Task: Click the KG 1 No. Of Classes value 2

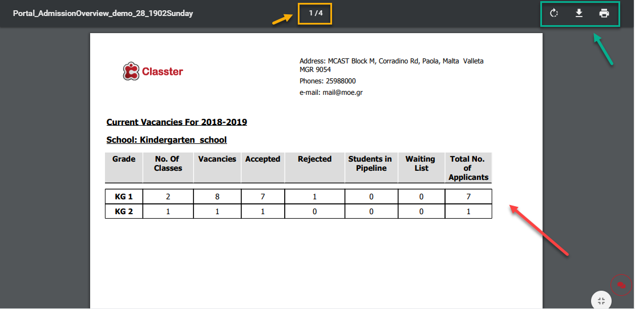Action: pos(168,196)
